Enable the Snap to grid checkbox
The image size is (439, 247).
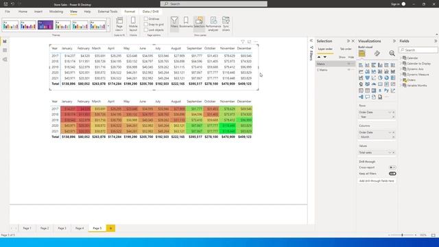(146, 25)
